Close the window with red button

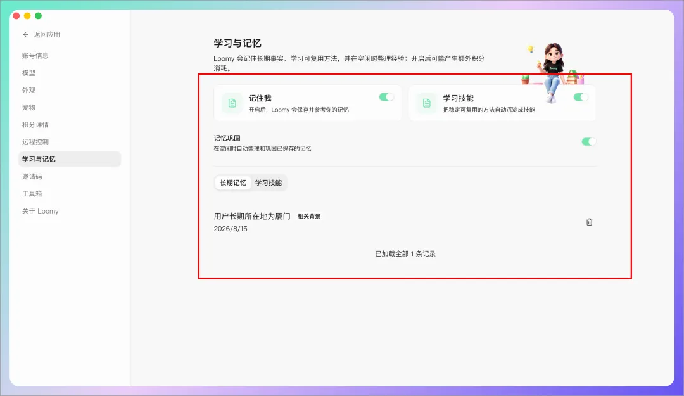tap(16, 16)
